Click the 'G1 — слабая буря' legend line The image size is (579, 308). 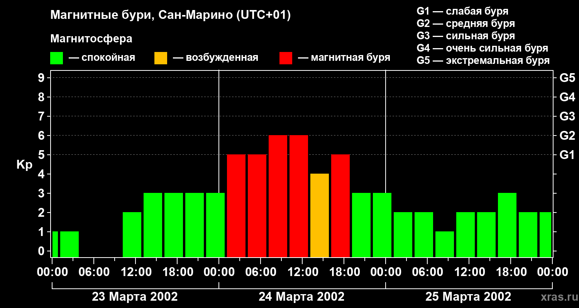[462, 11]
